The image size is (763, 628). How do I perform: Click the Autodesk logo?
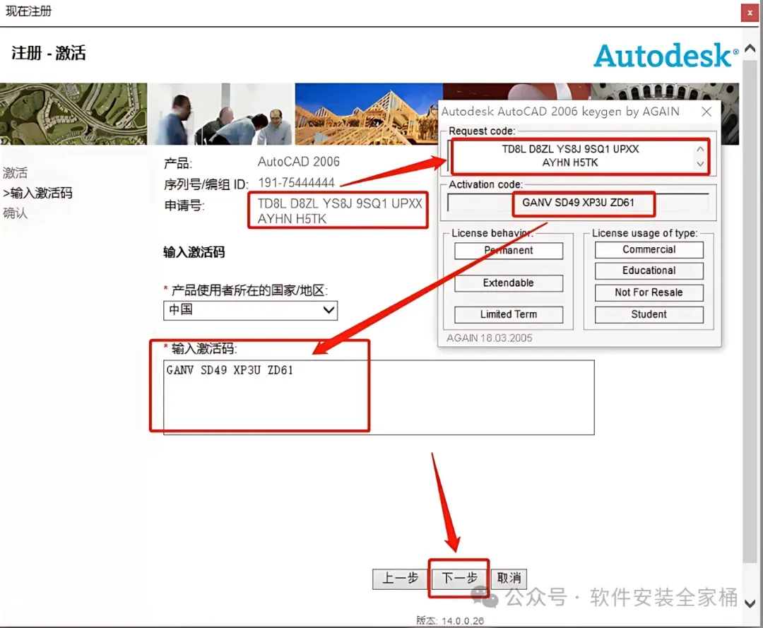click(666, 56)
